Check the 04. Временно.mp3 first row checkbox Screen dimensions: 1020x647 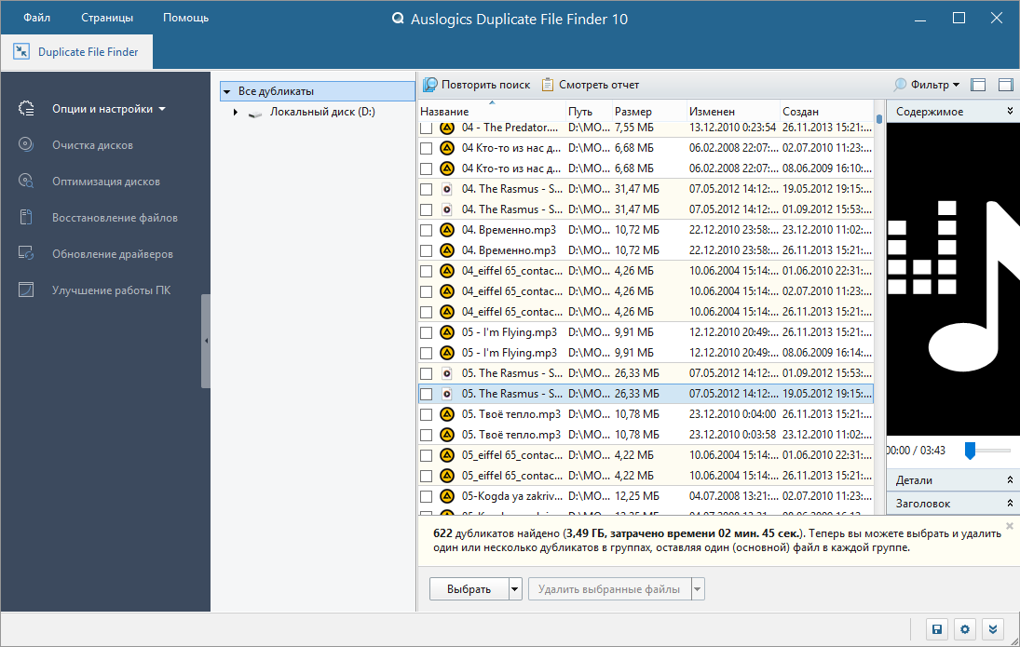[x=426, y=230]
